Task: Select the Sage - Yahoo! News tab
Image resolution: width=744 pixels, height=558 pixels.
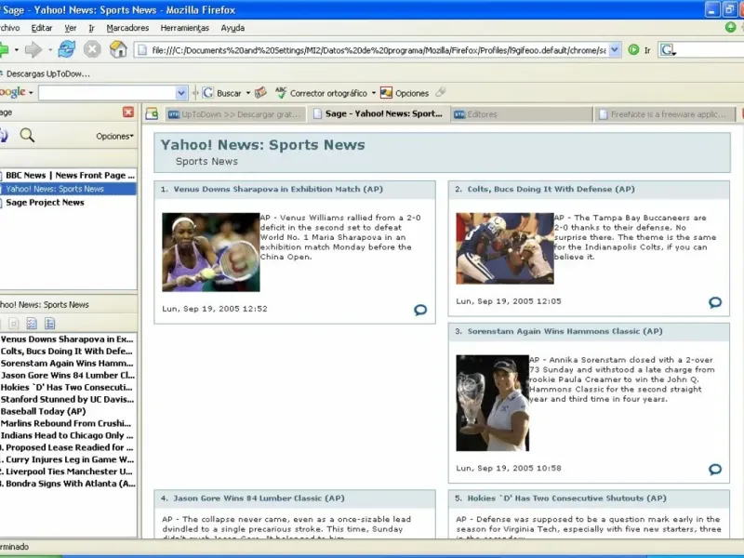Action: 379,113
